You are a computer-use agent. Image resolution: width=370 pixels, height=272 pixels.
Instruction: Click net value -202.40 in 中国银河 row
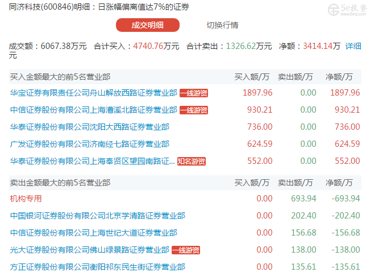346,216
